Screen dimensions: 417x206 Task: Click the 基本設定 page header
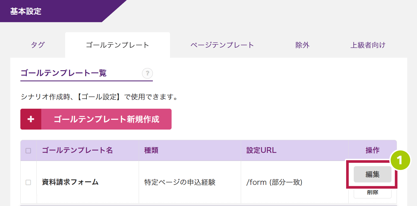[26, 11]
